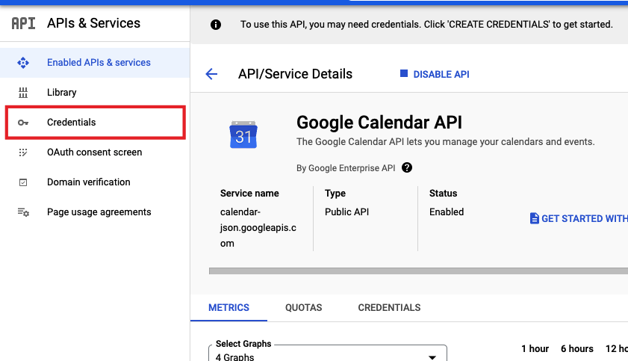Switch to the QUOTAS tab
Image resolution: width=628 pixels, height=361 pixels.
tap(304, 308)
